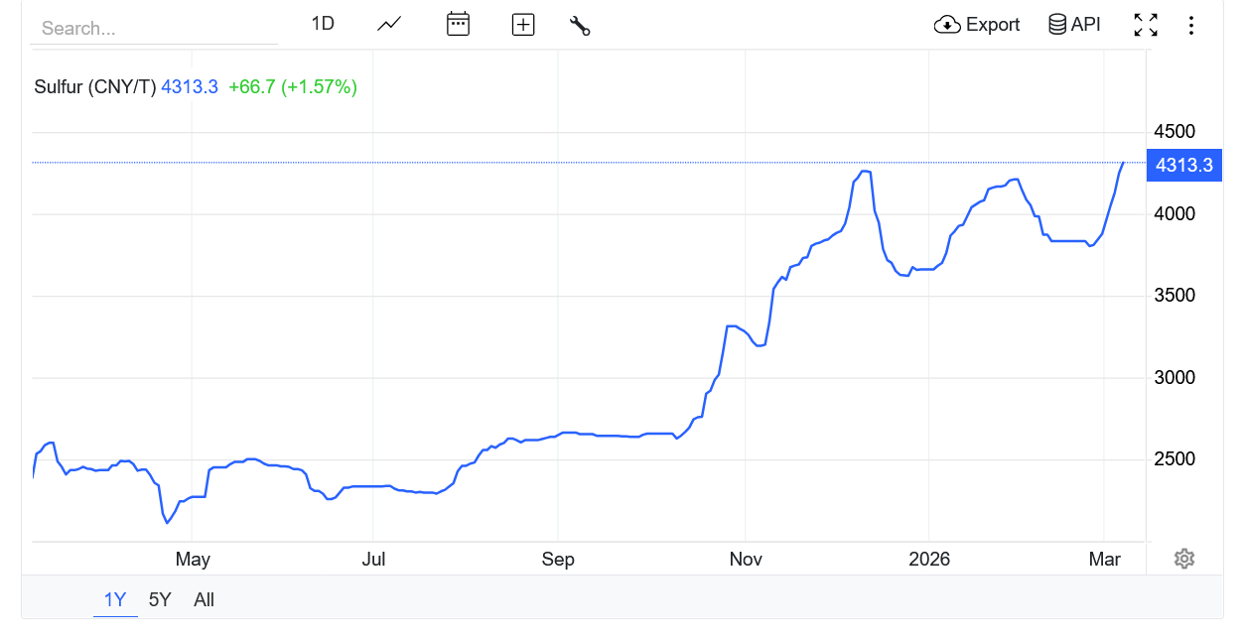Click the Sulfur (CNY/T) series legend
Viewport: 1246px width, 640px height.
tap(95, 87)
